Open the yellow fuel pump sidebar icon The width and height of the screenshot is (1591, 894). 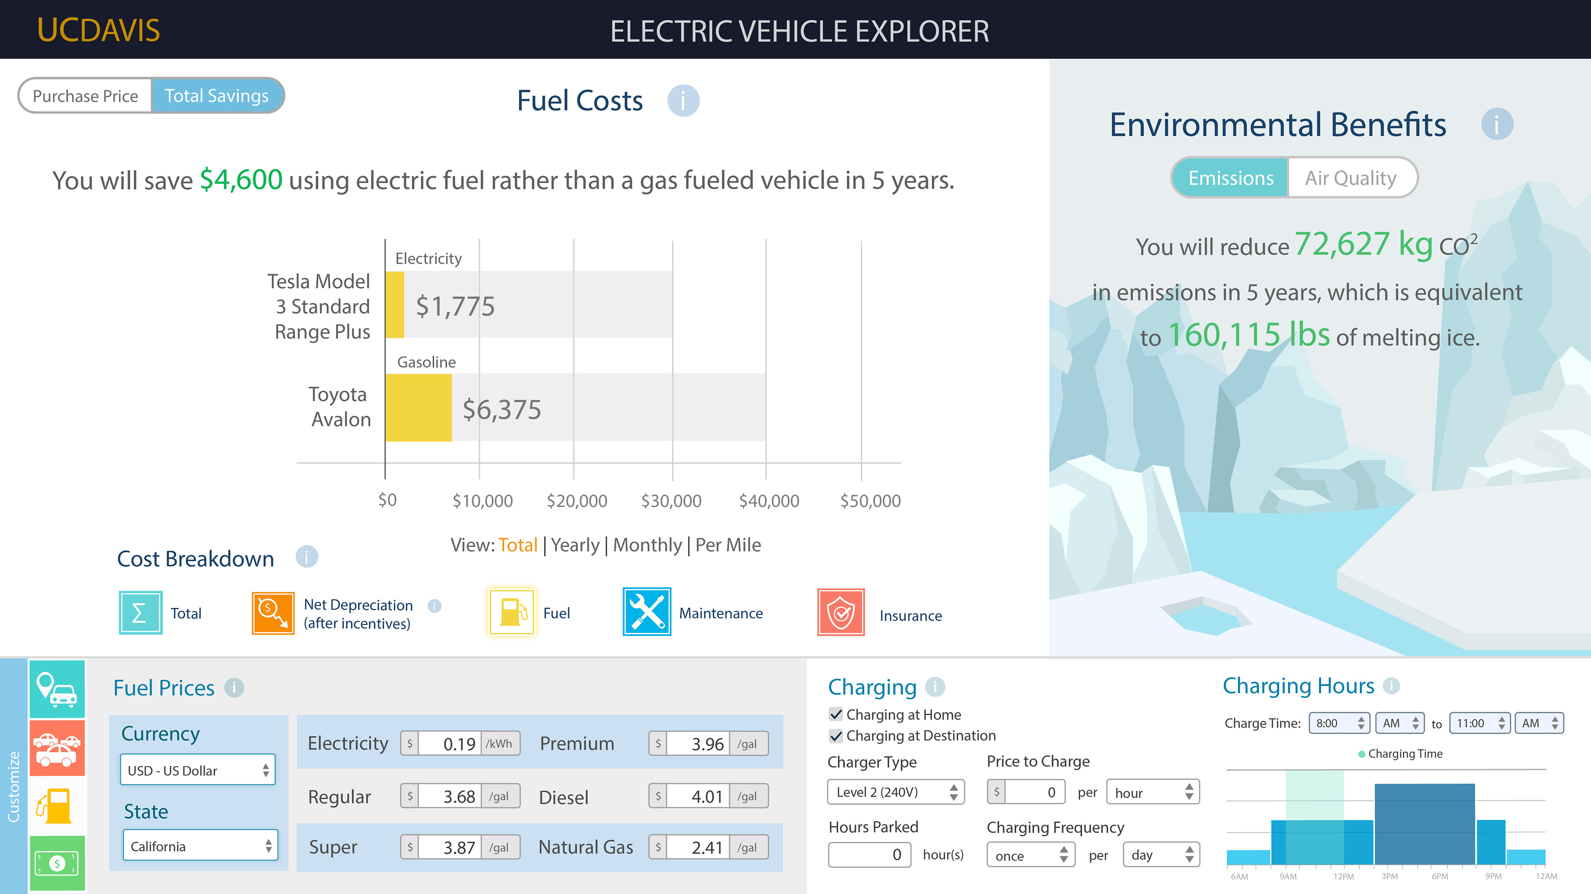[57, 806]
